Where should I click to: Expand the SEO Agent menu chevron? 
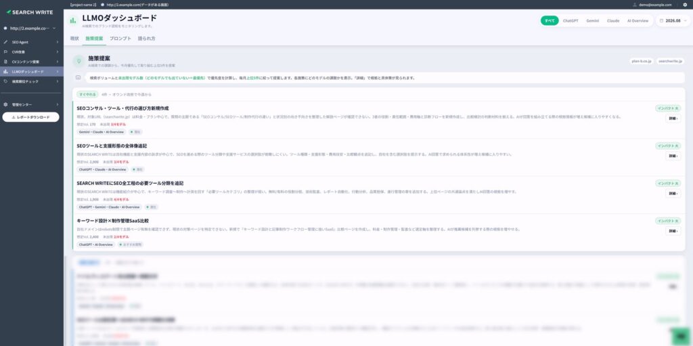click(x=58, y=42)
